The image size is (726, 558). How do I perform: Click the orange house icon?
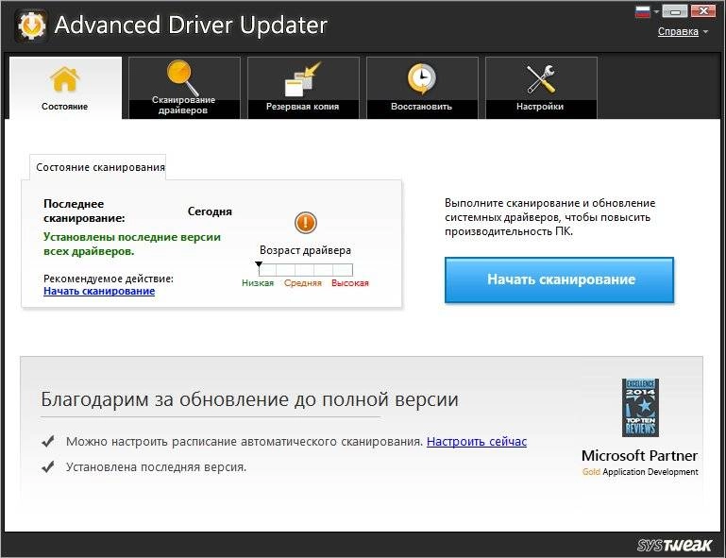(65, 79)
